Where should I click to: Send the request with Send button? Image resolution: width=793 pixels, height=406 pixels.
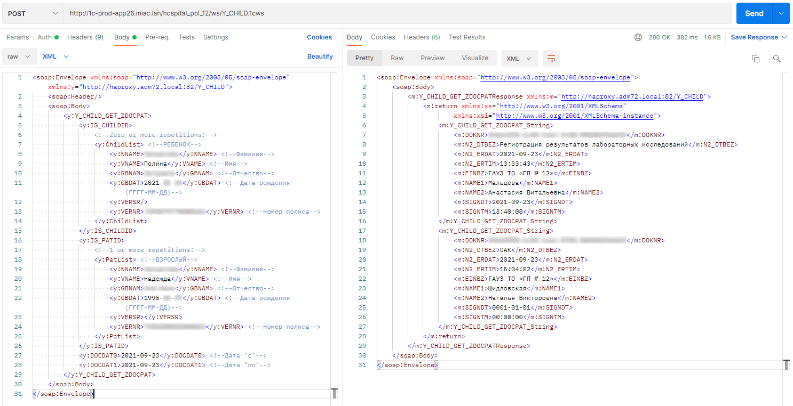[x=754, y=13]
